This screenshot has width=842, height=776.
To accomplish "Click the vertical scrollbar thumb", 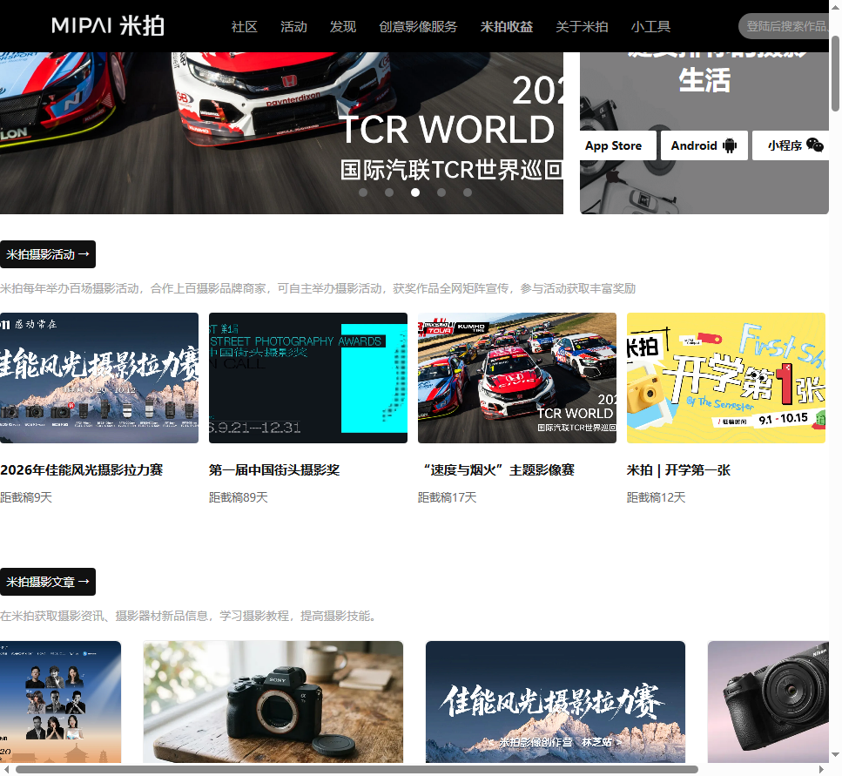I will pos(835,73).
